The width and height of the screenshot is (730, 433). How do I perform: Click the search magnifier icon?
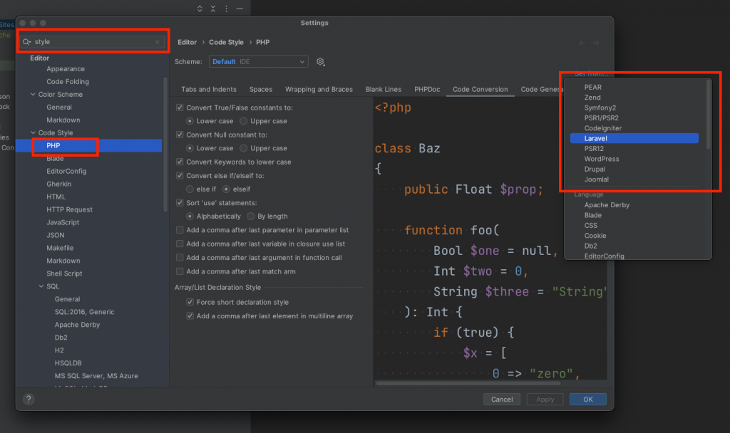[26, 42]
